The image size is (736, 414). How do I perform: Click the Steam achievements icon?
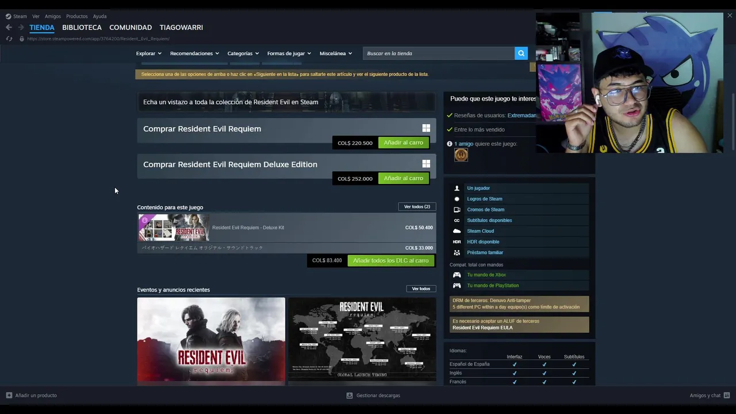(457, 199)
